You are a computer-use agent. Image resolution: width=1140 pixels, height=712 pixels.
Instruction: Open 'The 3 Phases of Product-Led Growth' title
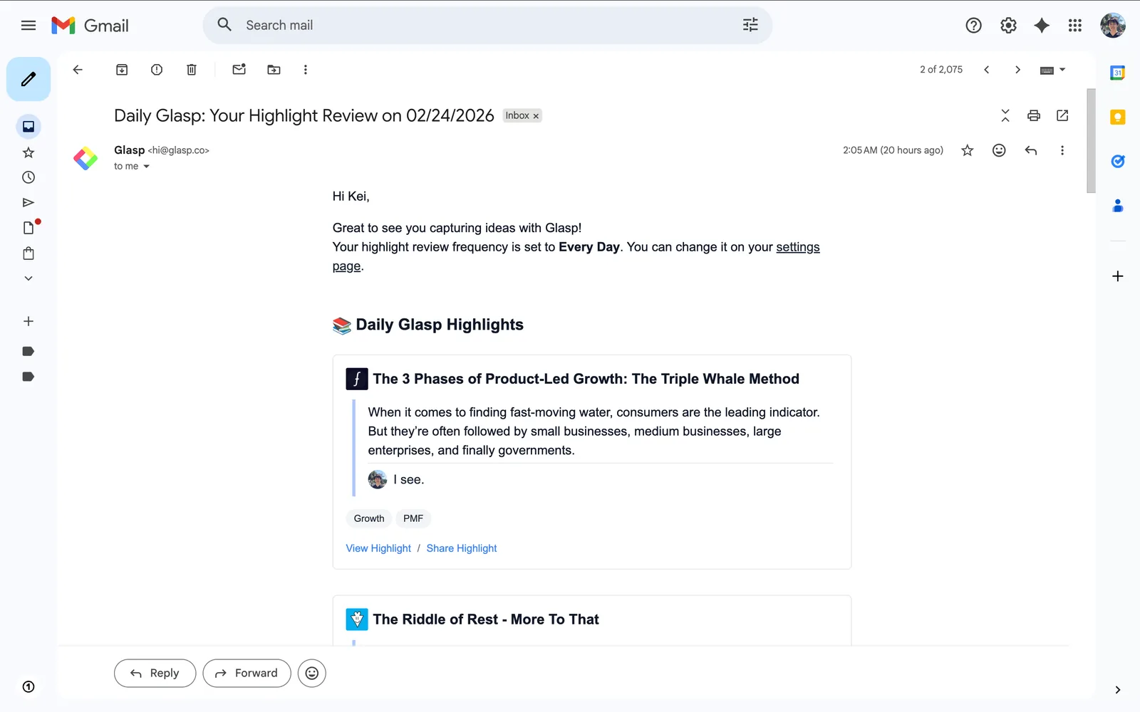point(586,379)
